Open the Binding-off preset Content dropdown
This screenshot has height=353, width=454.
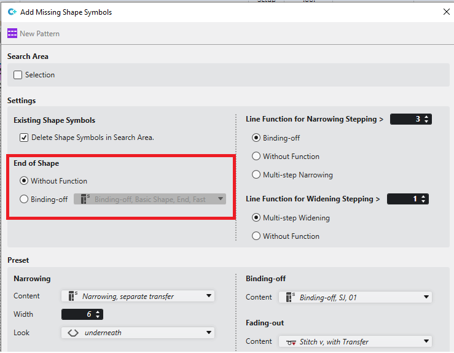[x=426, y=298]
